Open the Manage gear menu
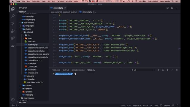This screenshot has height=107, width=190. pyautogui.click(x=13, y=100)
